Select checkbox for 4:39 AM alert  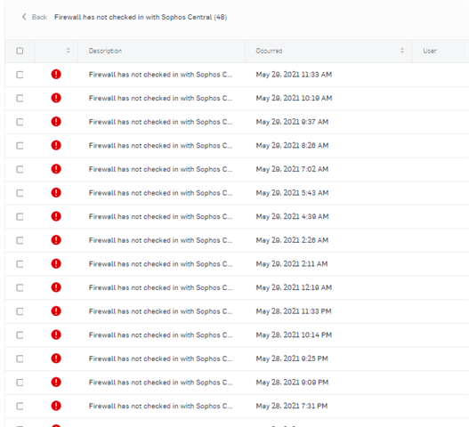pos(20,216)
